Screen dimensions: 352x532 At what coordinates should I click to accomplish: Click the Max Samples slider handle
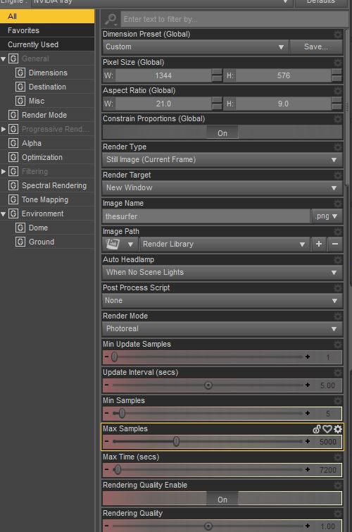(x=176, y=441)
